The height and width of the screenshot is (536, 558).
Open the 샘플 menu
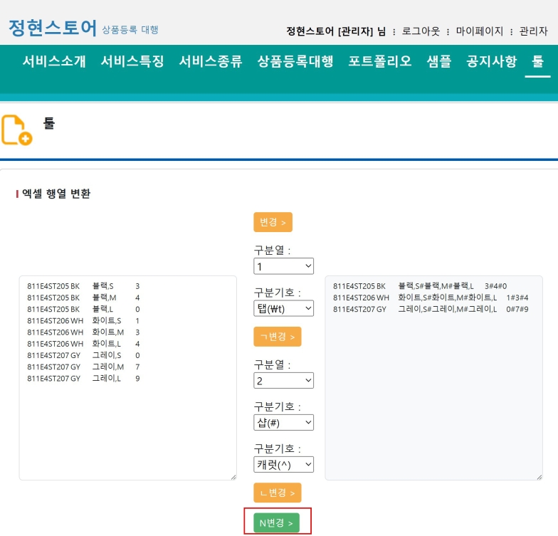[439, 61]
